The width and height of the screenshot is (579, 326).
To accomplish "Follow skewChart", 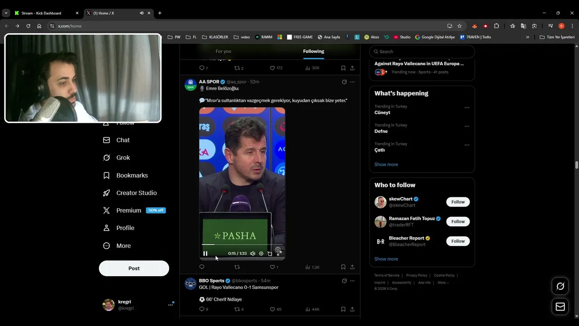I will [458, 202].
